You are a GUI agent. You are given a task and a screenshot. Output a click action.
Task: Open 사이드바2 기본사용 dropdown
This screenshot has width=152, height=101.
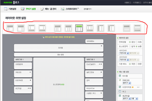[x=124, y=60]
